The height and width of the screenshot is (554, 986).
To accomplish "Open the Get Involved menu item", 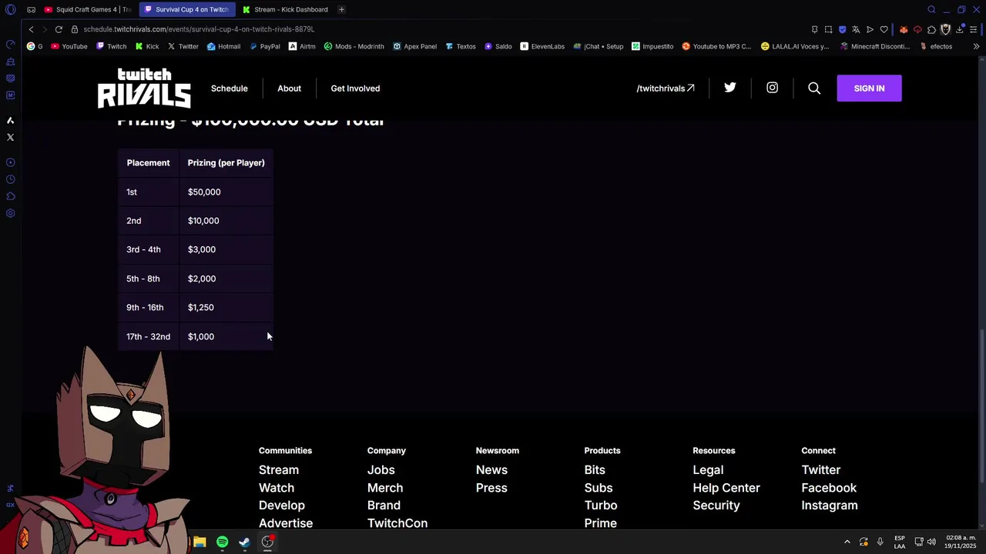I will pos(355,88).
